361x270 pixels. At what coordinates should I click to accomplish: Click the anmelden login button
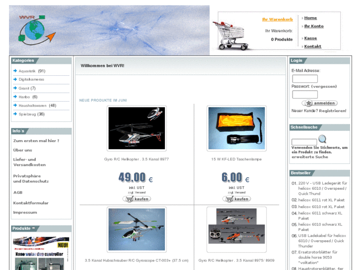[320, 103]
